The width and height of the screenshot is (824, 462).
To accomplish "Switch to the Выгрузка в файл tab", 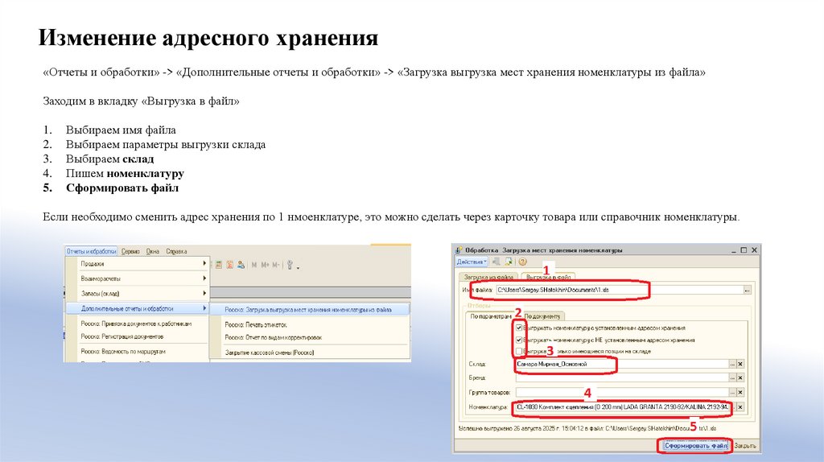I will (x=548, y=276).
